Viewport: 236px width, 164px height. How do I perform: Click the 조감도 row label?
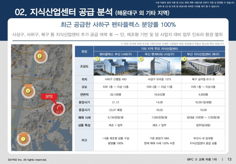84,66
